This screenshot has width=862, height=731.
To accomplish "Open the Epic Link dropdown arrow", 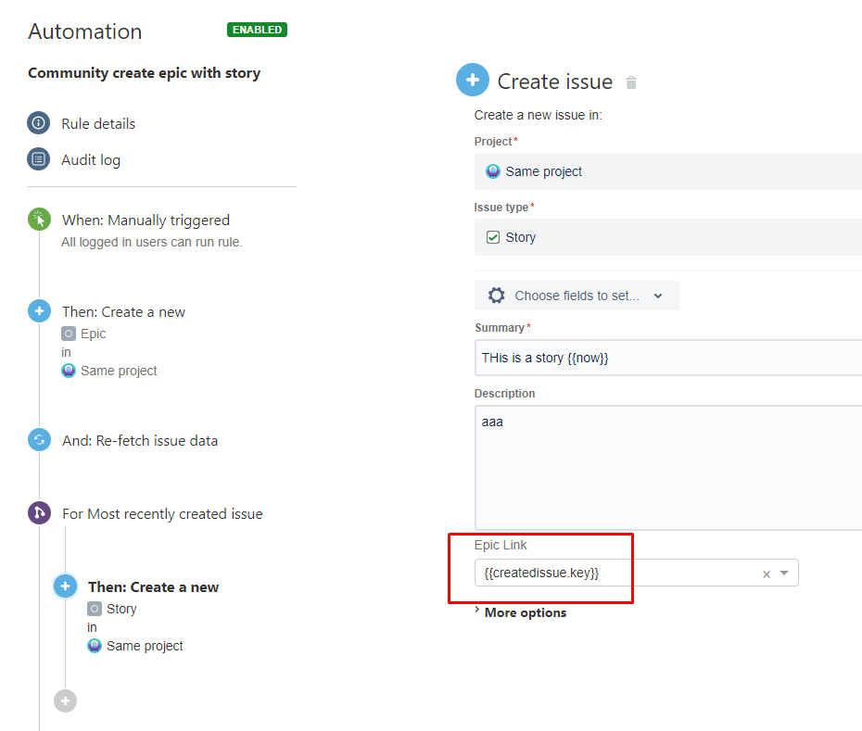I will (784, 573).
